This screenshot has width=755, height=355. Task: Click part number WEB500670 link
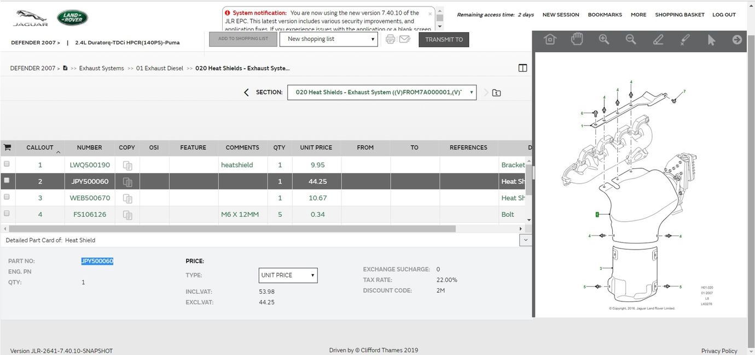[90, 198]
